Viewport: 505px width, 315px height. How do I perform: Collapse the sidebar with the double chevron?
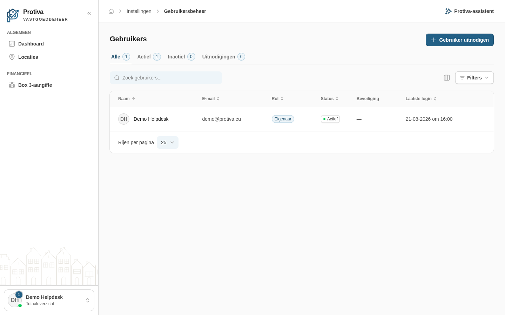[89, 13]
